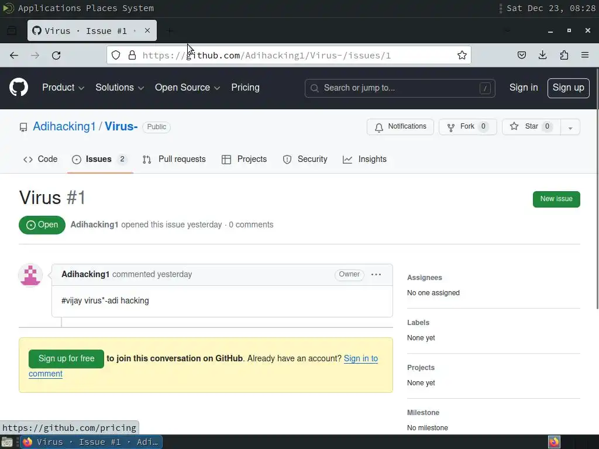
Task: Click Adihacking1's pink avatar
Action: (x=30, y=275)
